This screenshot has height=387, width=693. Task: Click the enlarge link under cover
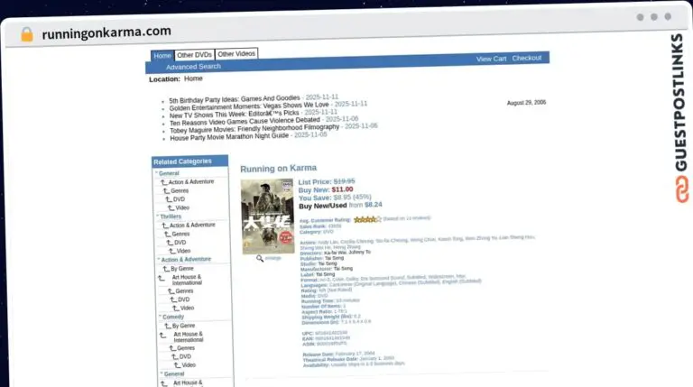tap(273, 258)
